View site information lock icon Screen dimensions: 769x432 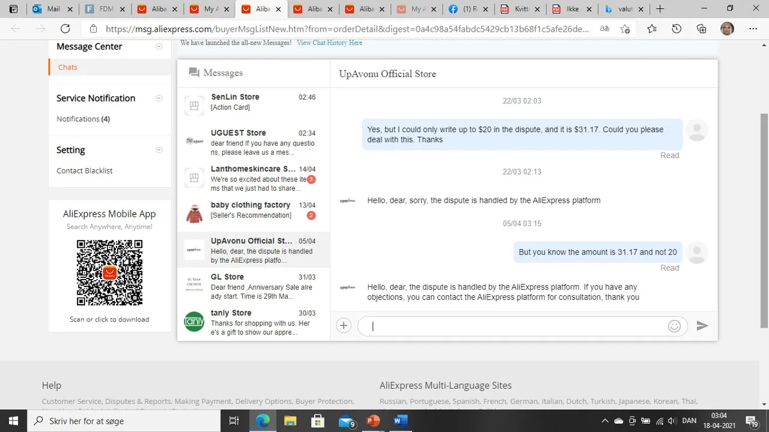point(93,29)
